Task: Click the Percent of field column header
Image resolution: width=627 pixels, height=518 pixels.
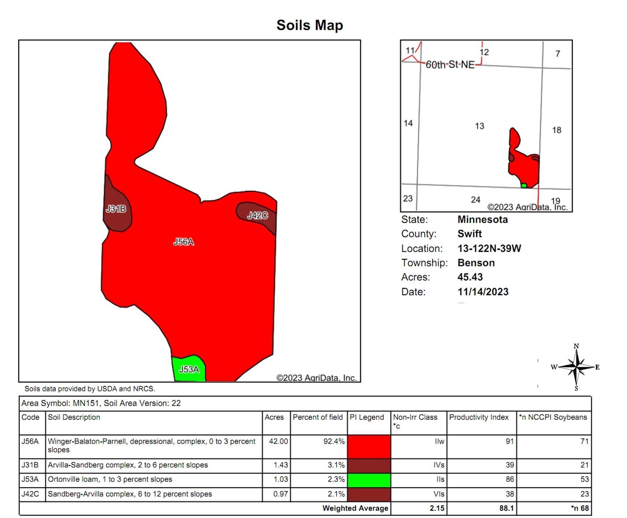Action: pos(317,417)
